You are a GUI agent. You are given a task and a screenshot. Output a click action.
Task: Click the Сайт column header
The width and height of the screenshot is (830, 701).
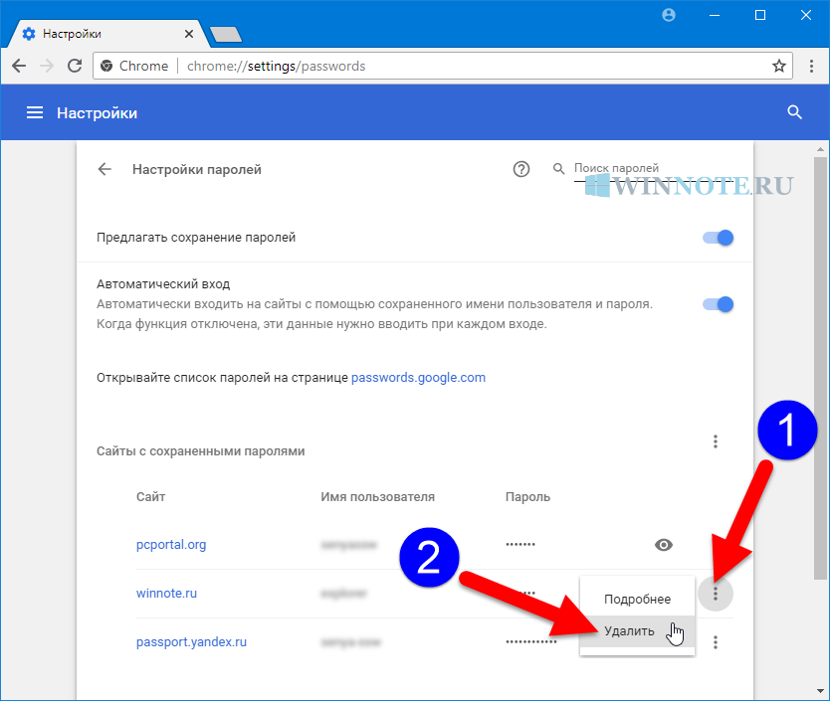(x=151, y=497)
